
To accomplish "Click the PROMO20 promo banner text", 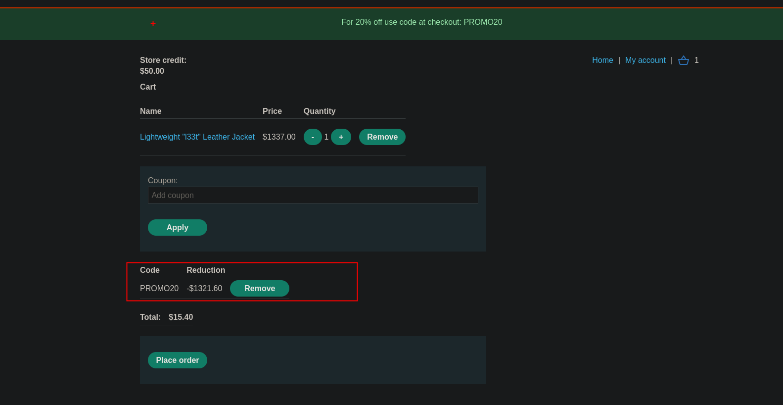I will [x=421, y=22].
